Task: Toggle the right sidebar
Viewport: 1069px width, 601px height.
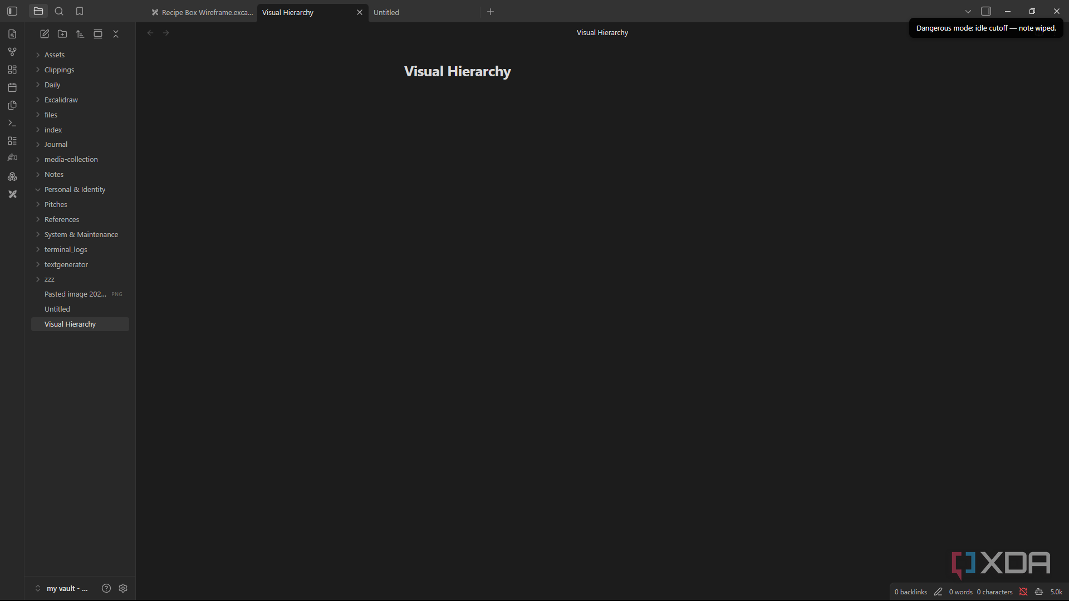Action: pos(986,11)
